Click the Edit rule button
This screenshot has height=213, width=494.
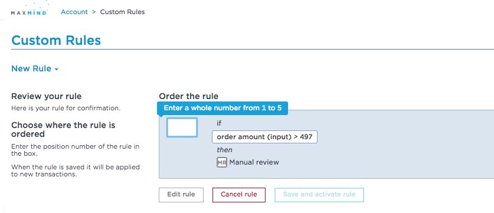[181, 195]
